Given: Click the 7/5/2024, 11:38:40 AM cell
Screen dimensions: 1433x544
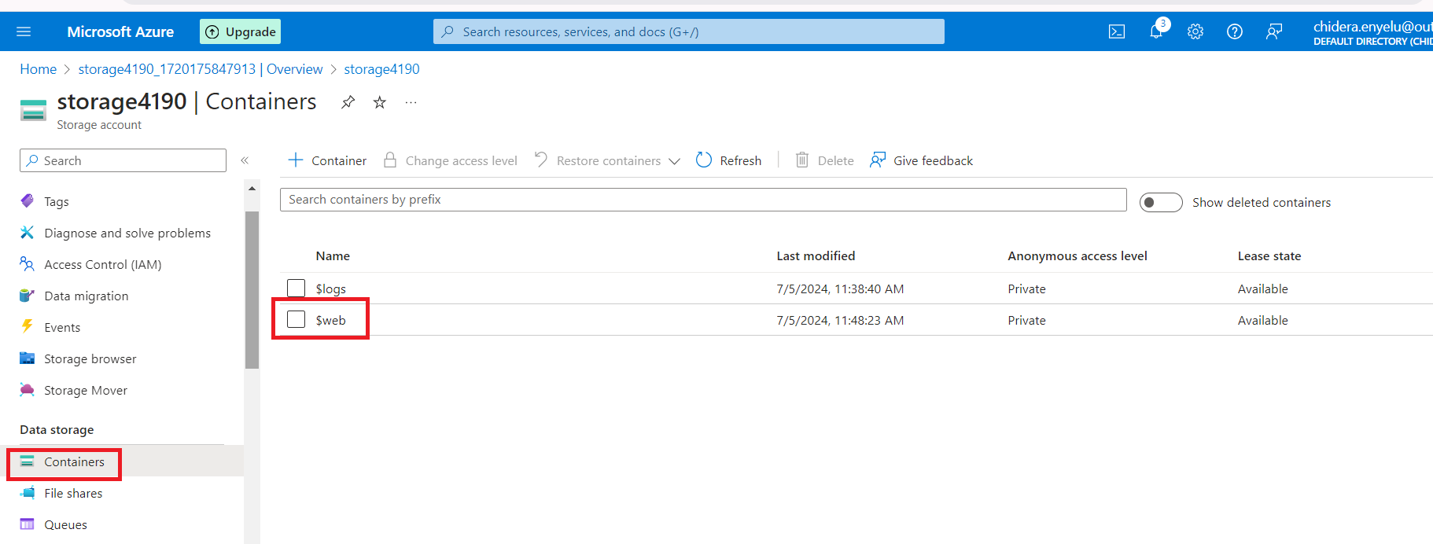Looking at the screenshot, I should tap(840, 289).
